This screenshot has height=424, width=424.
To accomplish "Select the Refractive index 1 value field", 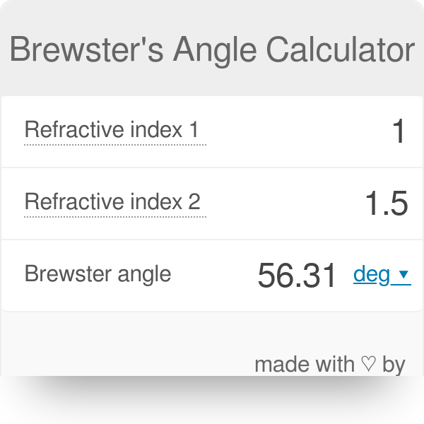I will click(x=399, y=131).
